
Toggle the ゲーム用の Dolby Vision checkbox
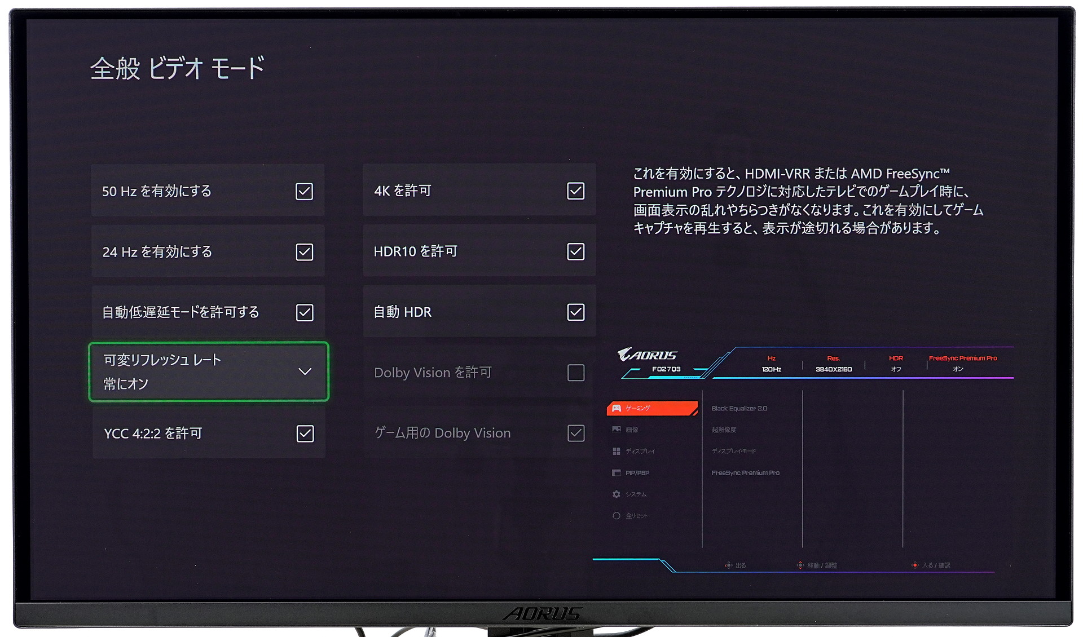click(575, 433)
